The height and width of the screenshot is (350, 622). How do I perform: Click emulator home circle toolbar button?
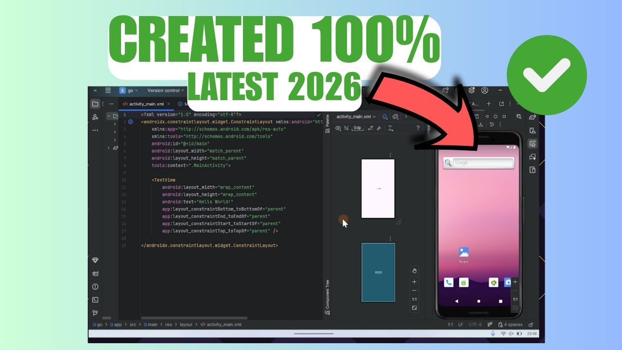[x=495, y=117]
